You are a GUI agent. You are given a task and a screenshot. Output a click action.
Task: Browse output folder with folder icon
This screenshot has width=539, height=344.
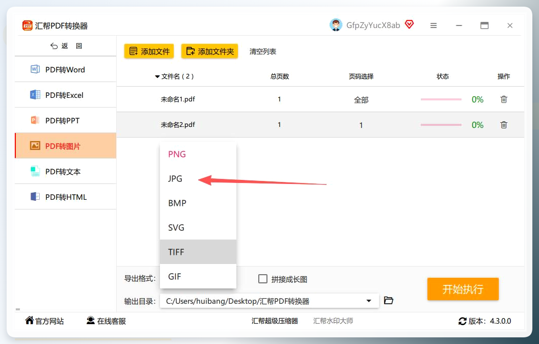click(388, 300)
